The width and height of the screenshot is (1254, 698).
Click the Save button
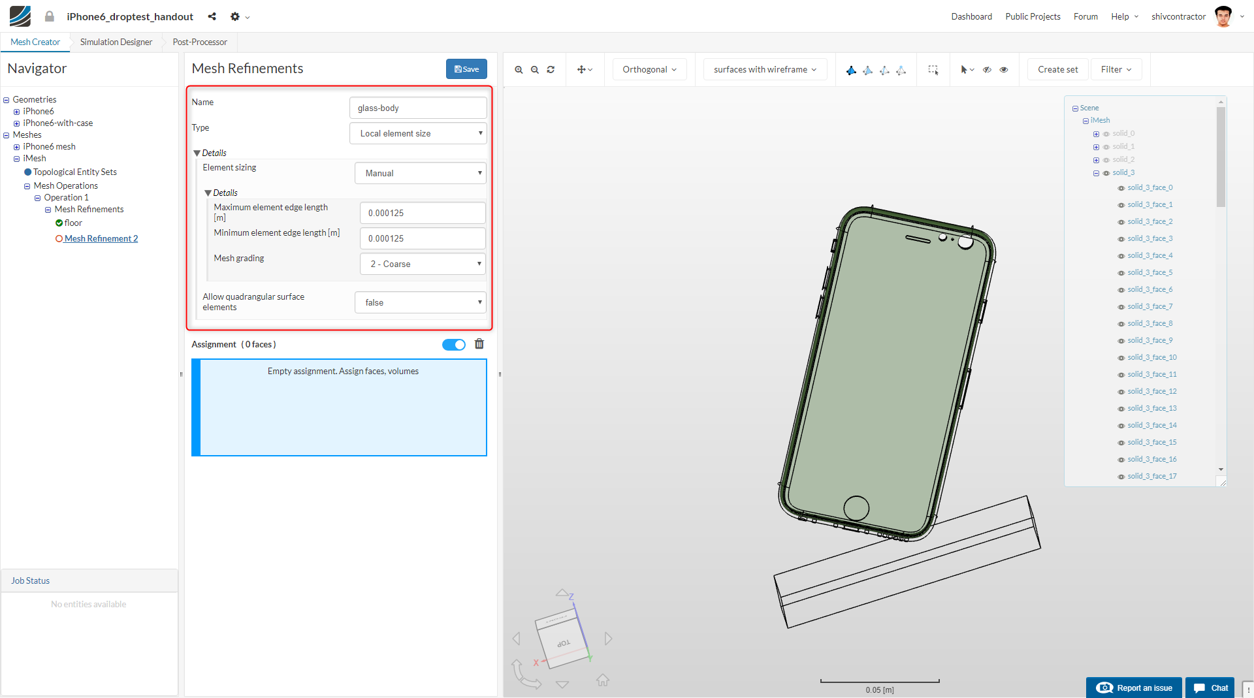(466, 69)
